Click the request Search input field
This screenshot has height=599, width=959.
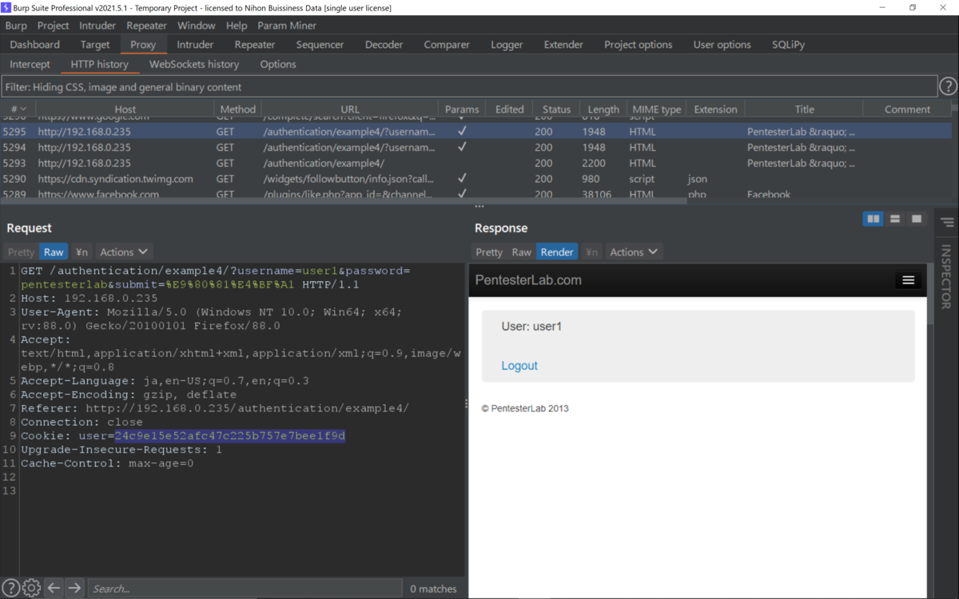[x=245, y=588]
